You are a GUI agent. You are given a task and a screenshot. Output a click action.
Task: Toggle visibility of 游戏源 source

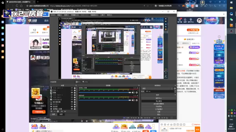pos(72,106)
